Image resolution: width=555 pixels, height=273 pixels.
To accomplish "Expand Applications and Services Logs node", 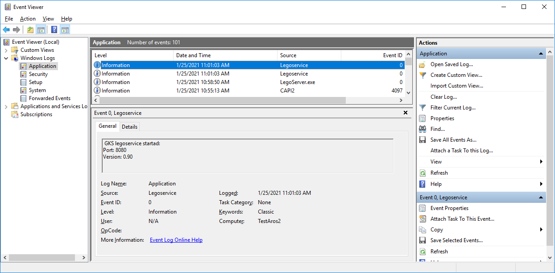I will tap(6, 106).
